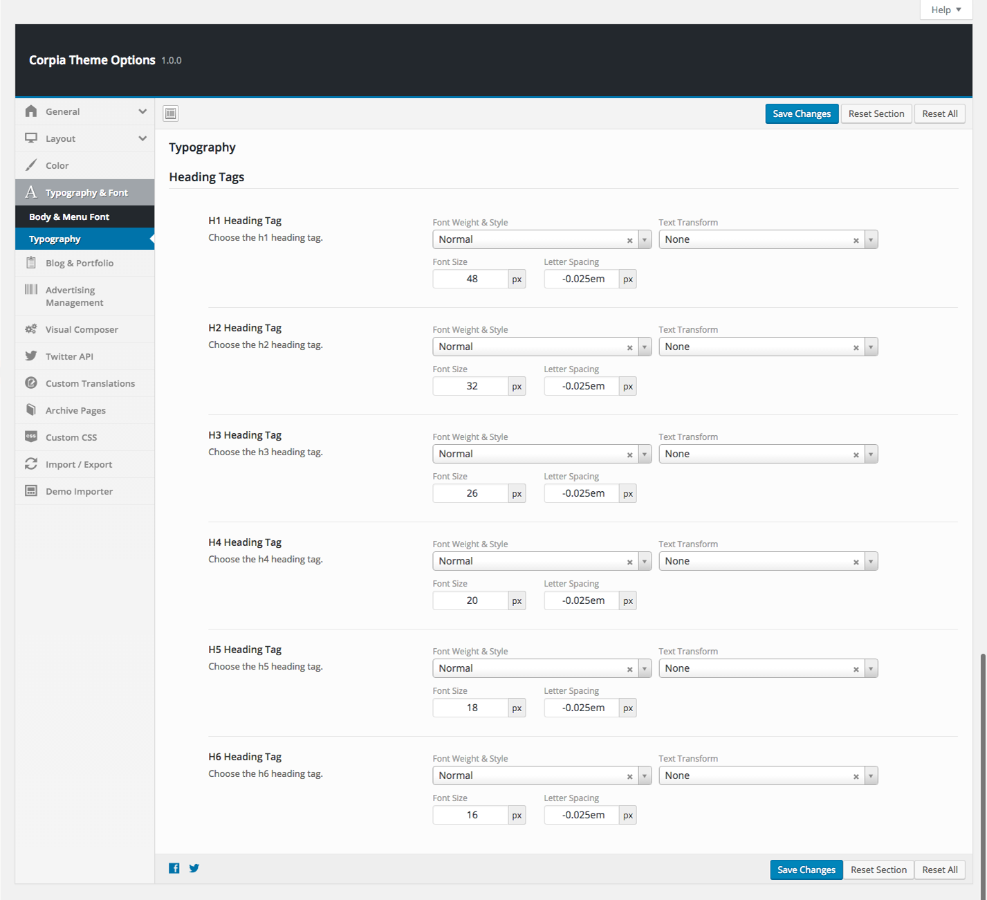This screenshot has width=987, height=900.
Task: Click the expand-all sections icon
Action: [x=171, y=113]
